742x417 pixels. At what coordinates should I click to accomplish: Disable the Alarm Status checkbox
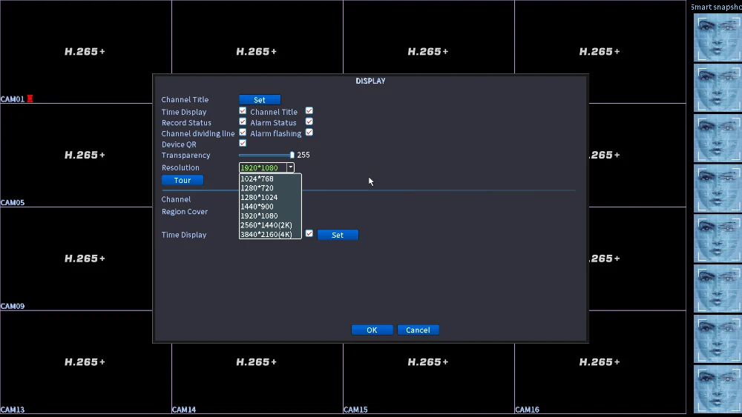[x=309, y=121]
